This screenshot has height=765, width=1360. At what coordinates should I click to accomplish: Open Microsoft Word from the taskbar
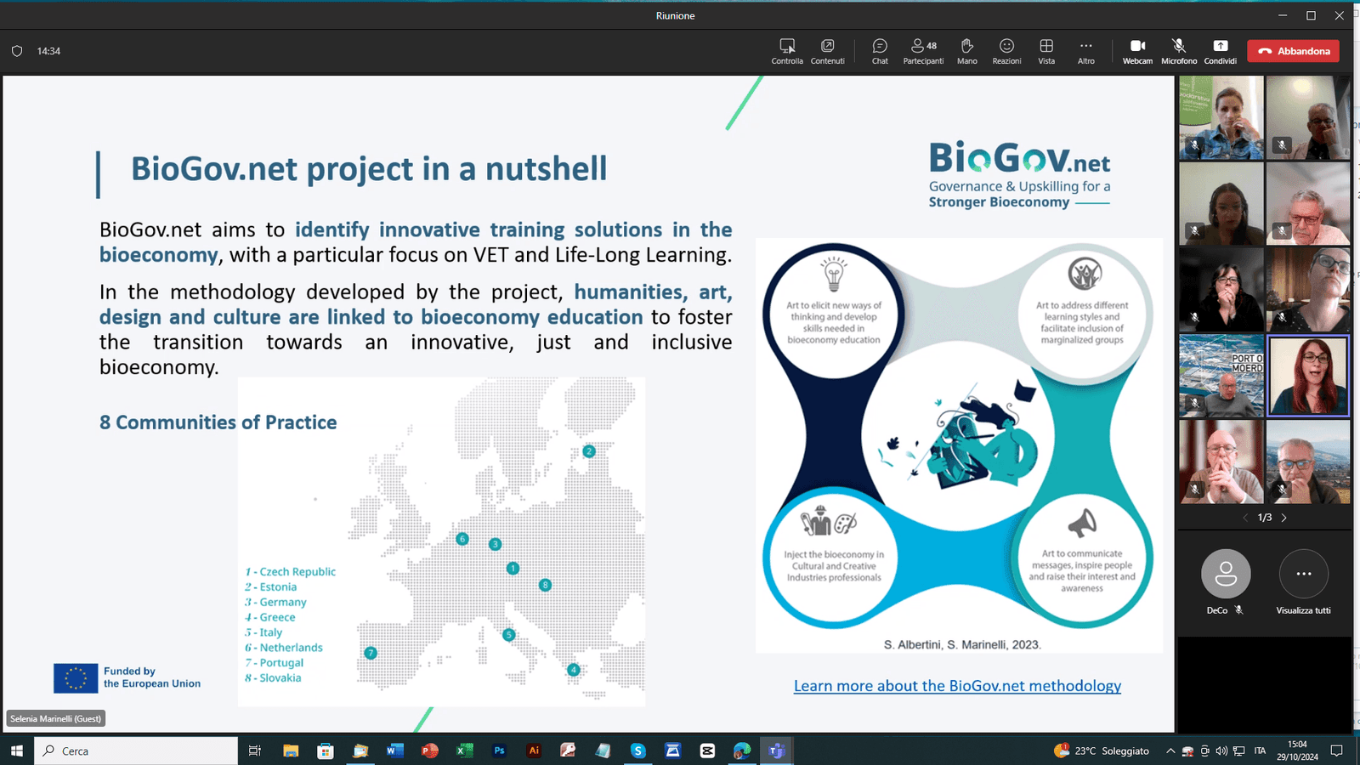coord(394,751)
